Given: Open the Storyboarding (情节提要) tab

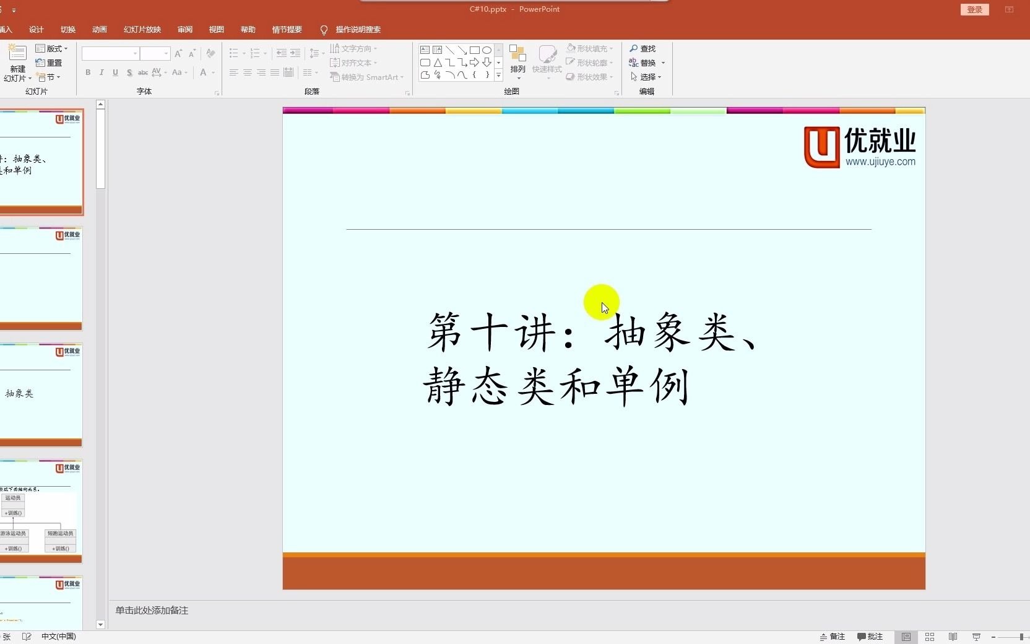Looking at the screenshot, I should (287, 30).
